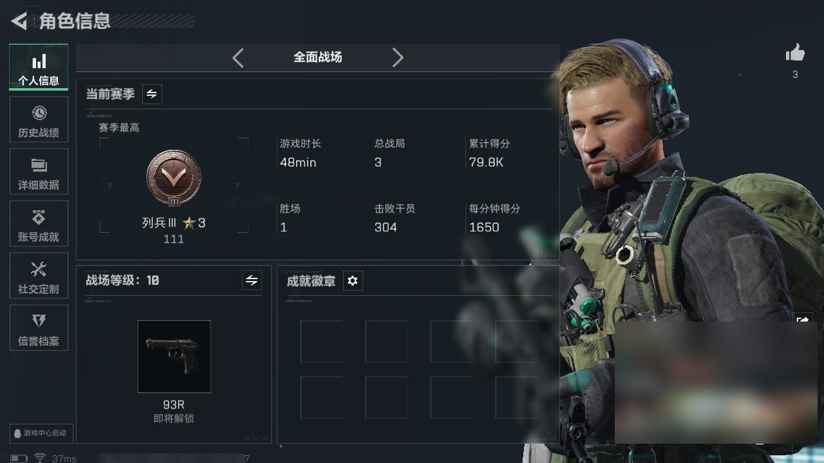Go back using the top-left arrow
This screenshot has height=463, width=824.
[19, 21]
